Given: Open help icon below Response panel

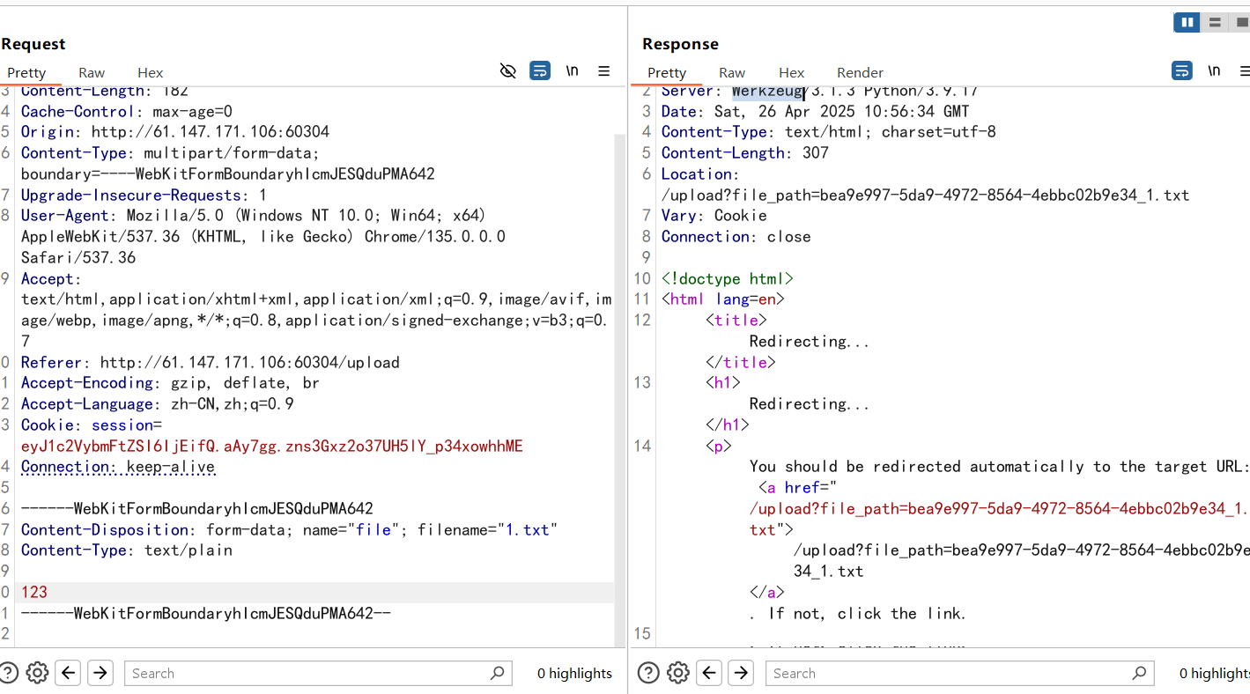Looking at the screenshot, I should coord(648,673).
